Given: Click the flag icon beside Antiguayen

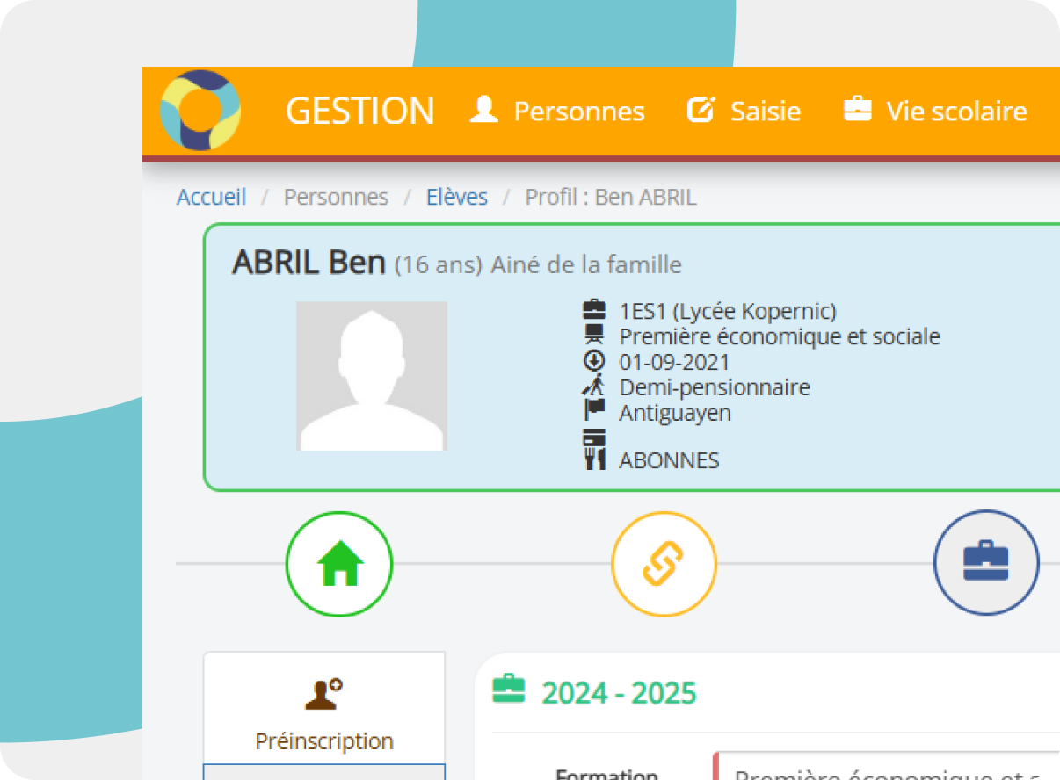Looking at the screenshot, I should pyautogui.click(x=595, y=411).
